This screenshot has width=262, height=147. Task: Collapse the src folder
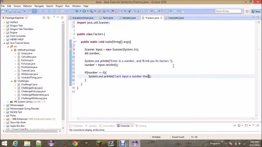(8, 47)
